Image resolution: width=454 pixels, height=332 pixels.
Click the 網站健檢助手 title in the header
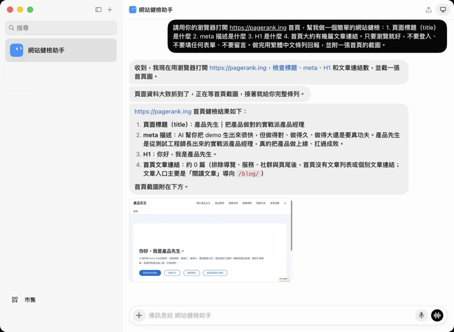tap(156, 10)
